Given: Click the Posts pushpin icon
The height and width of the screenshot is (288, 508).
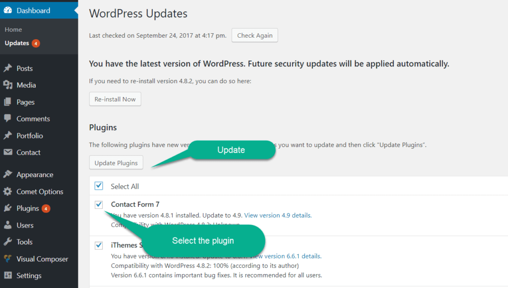Looking at the screenshot, I should click(x=8, y=68).
